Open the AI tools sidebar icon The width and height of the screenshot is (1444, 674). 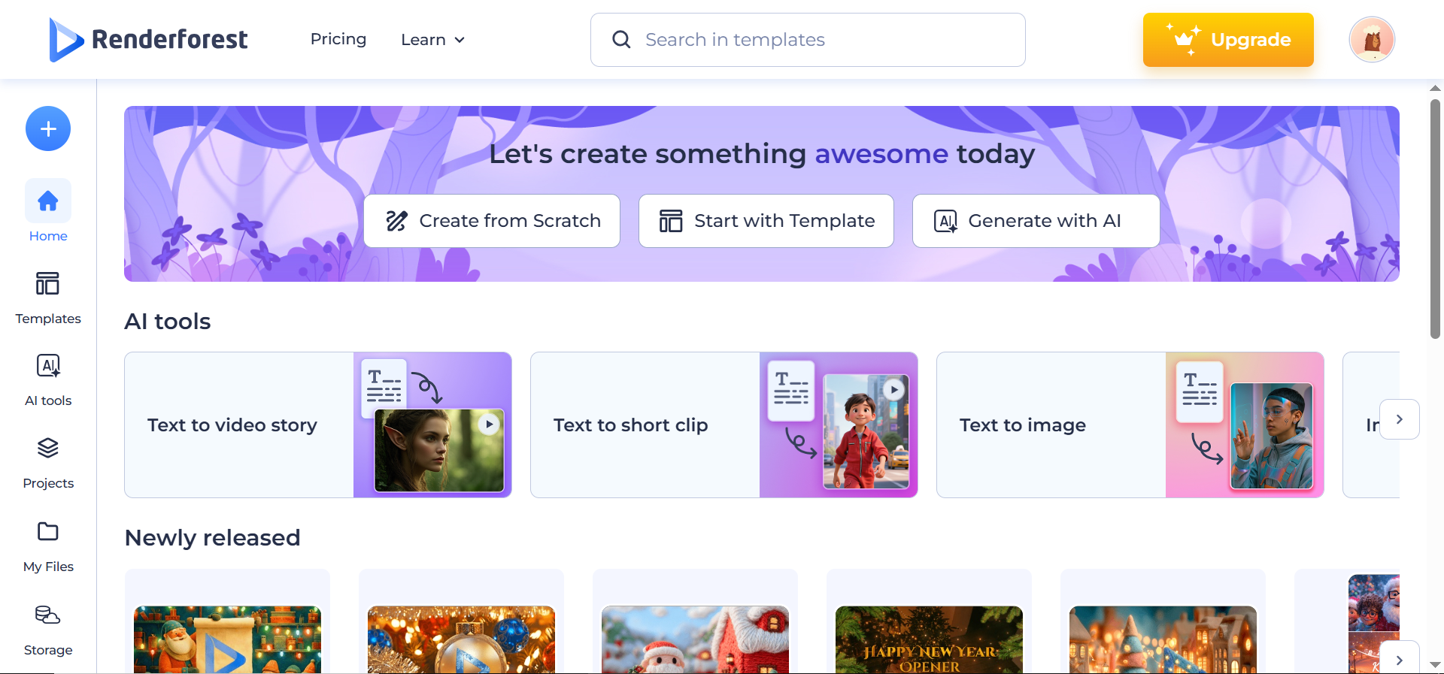coord(48,367)
